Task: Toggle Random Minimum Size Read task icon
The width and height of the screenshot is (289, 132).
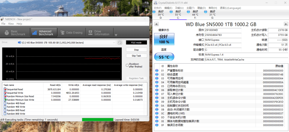Action: [x=5, y=96]
